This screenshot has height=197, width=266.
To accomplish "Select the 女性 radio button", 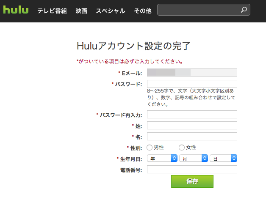I will [182, 148].
